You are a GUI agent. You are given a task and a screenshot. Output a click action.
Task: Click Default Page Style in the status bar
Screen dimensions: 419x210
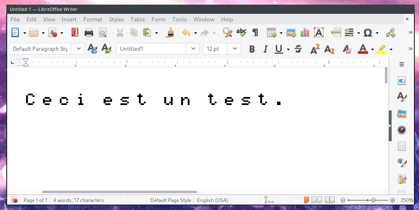[171, 200]
